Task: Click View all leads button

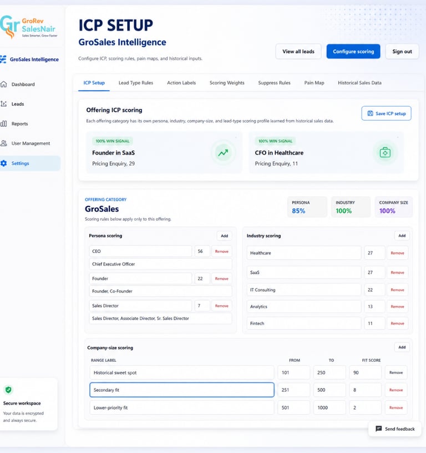Action: click(x=298, y=52)
